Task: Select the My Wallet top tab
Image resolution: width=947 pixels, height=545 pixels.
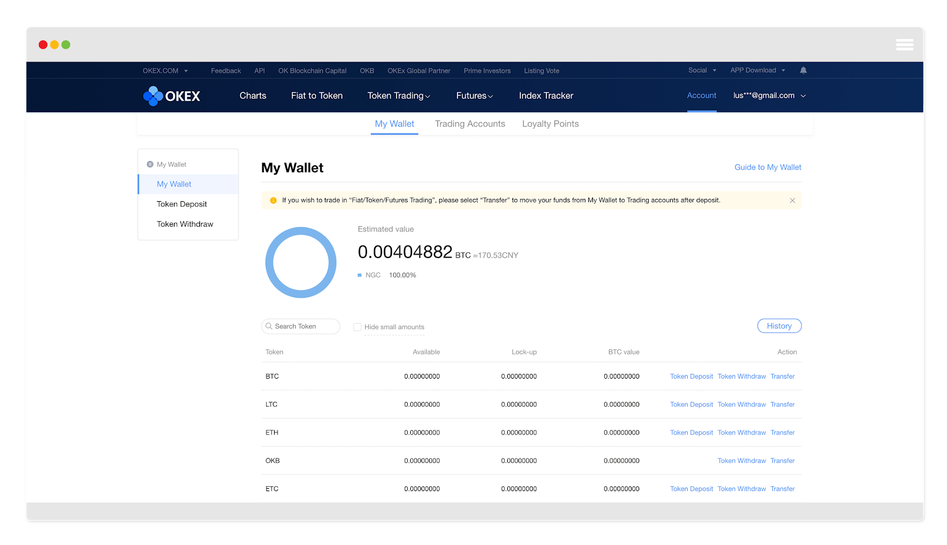Action: pyautogui.click(x=394, y=124)
